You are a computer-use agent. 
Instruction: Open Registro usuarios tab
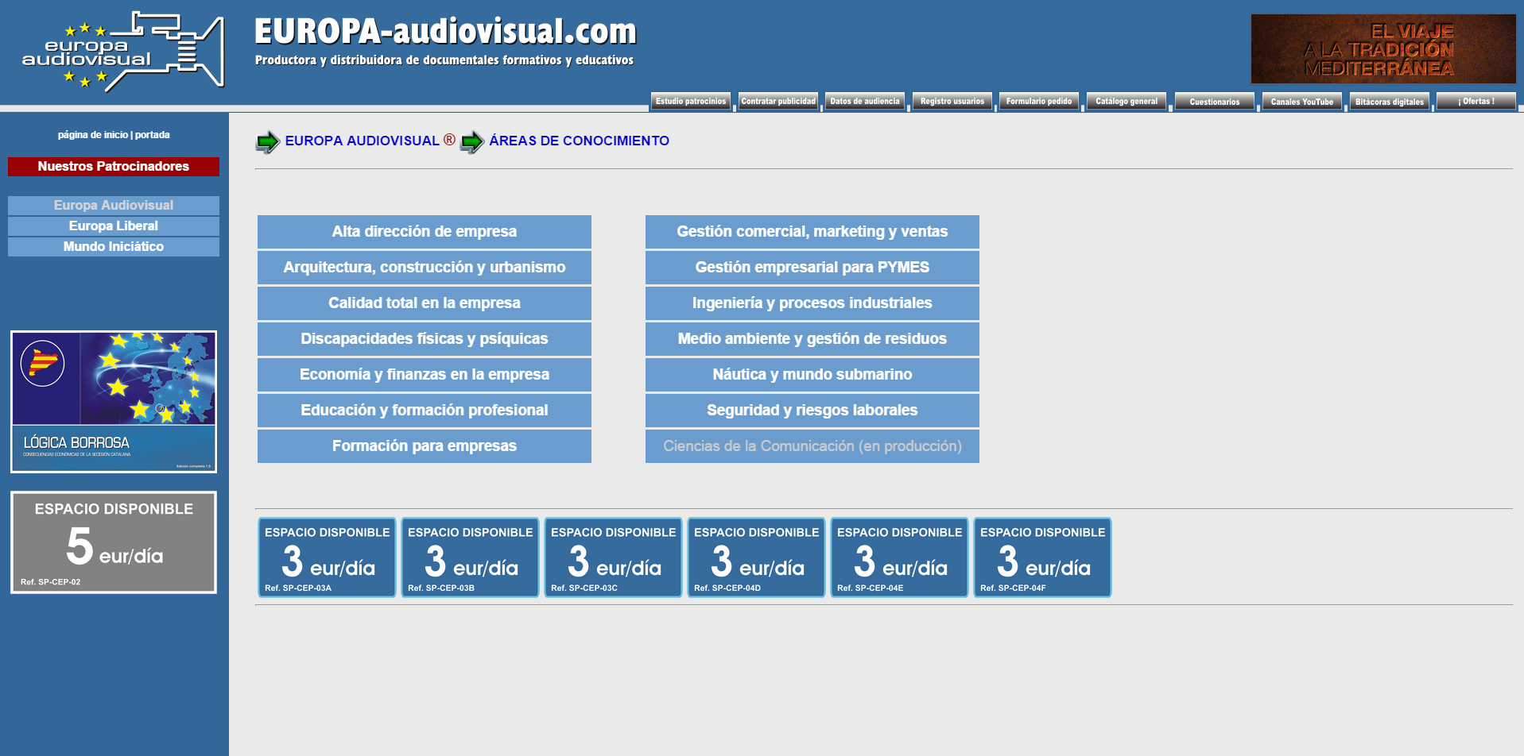tap(952, 102)
